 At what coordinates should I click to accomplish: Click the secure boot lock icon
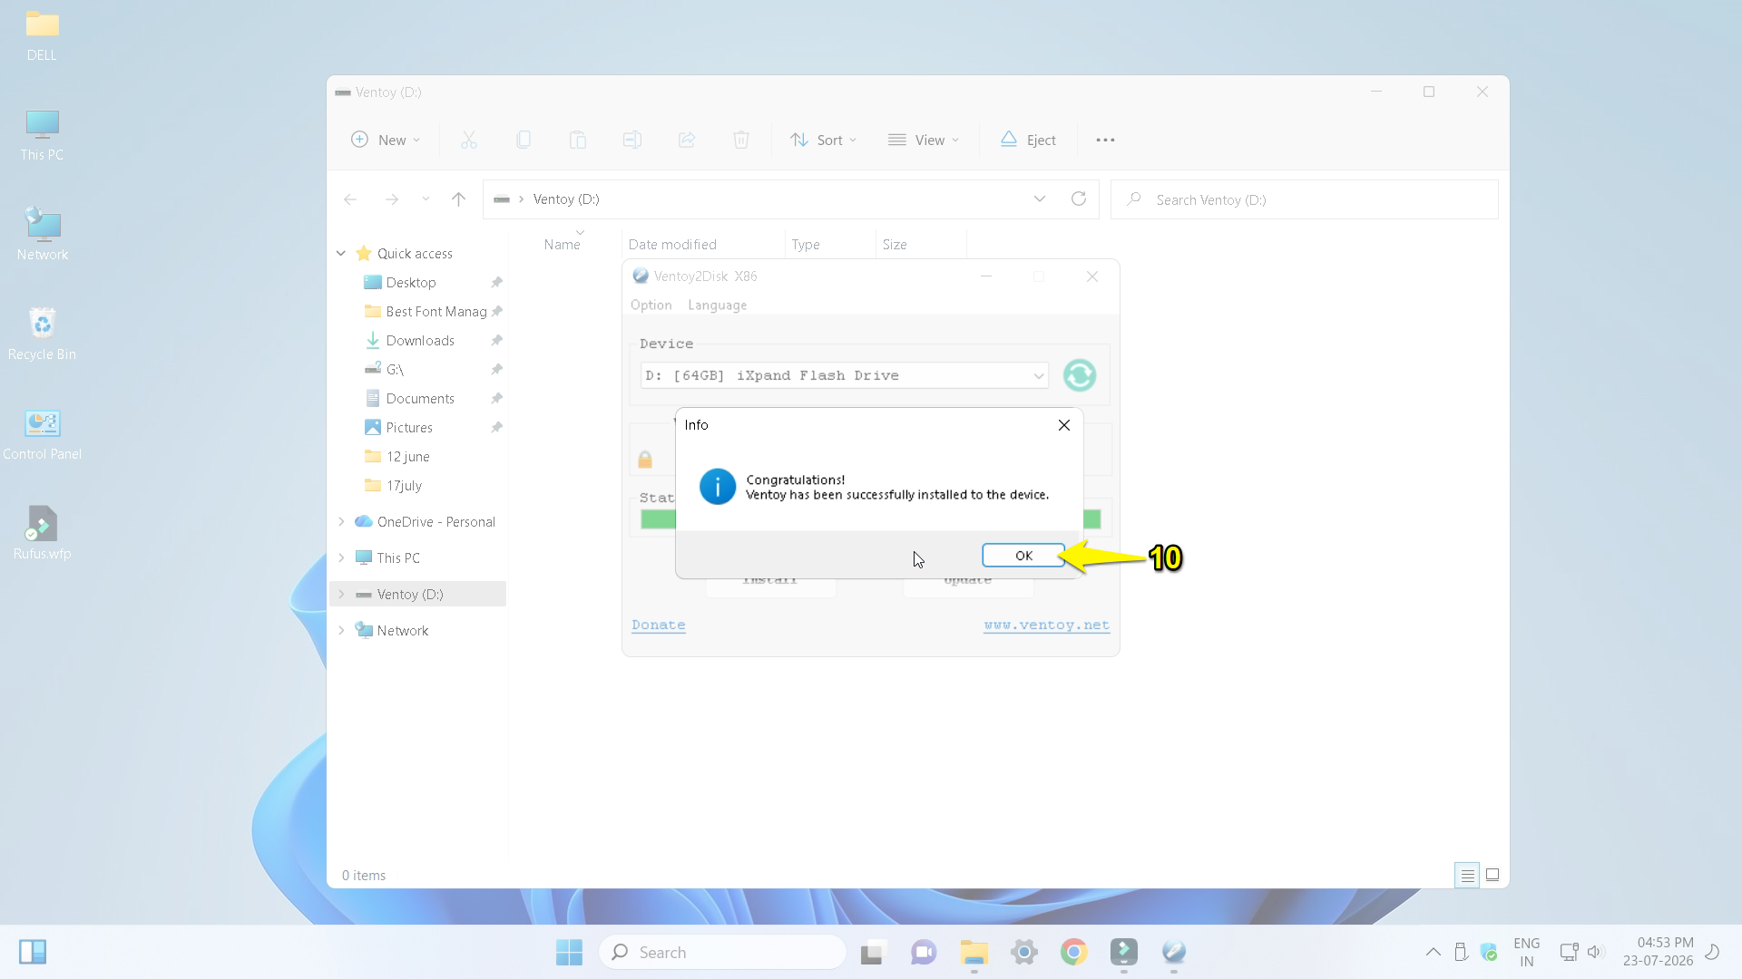point(645,460)
